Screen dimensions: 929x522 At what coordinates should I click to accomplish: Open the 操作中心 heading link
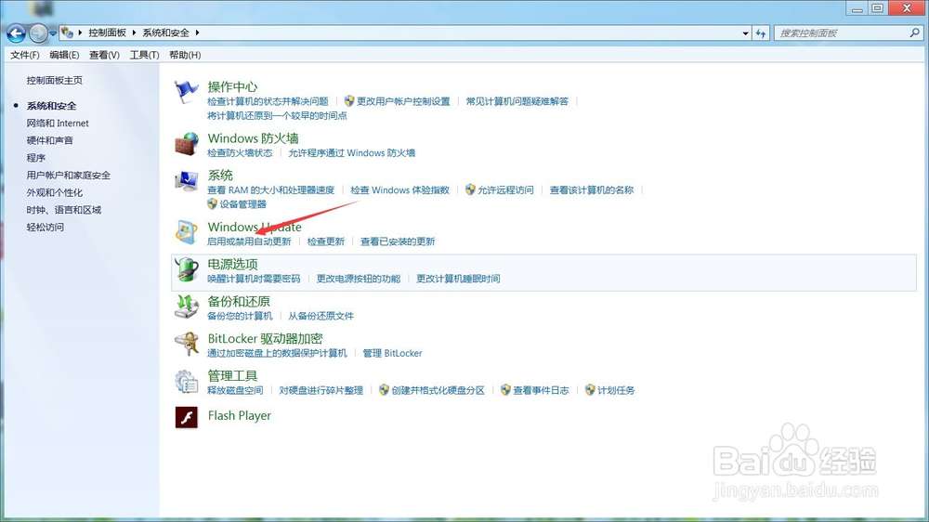pos(232,86)
